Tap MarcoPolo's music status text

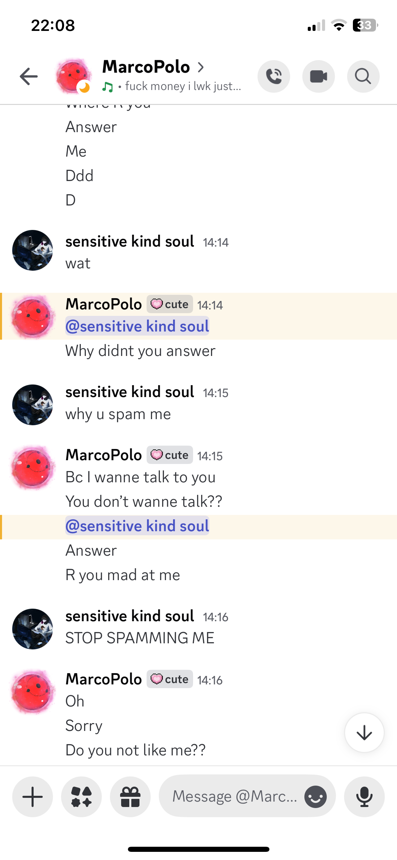point(183,86)
